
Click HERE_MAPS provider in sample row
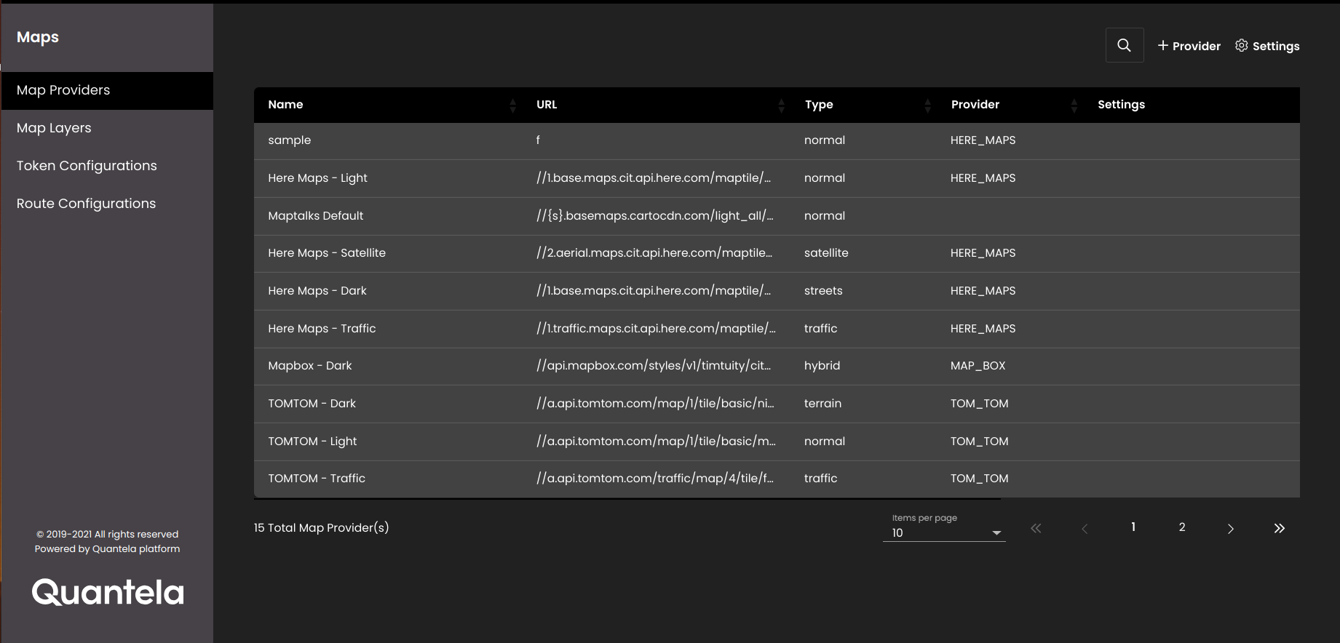(983, 140)
